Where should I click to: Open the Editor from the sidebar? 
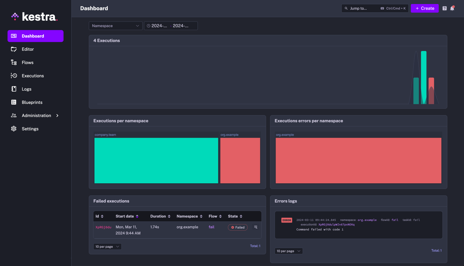pyautogui.click(x=28, y=49)
